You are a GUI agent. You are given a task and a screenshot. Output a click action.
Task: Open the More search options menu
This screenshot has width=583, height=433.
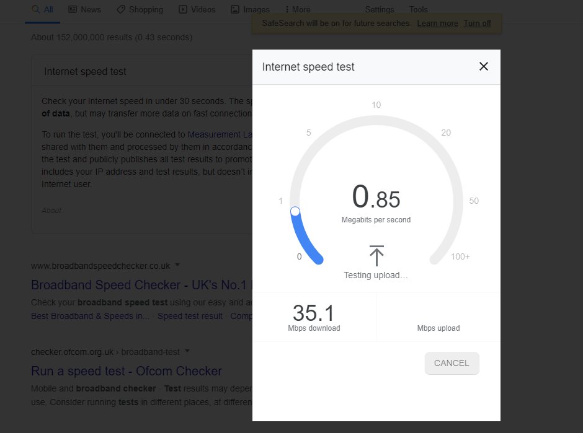[298, 9]
